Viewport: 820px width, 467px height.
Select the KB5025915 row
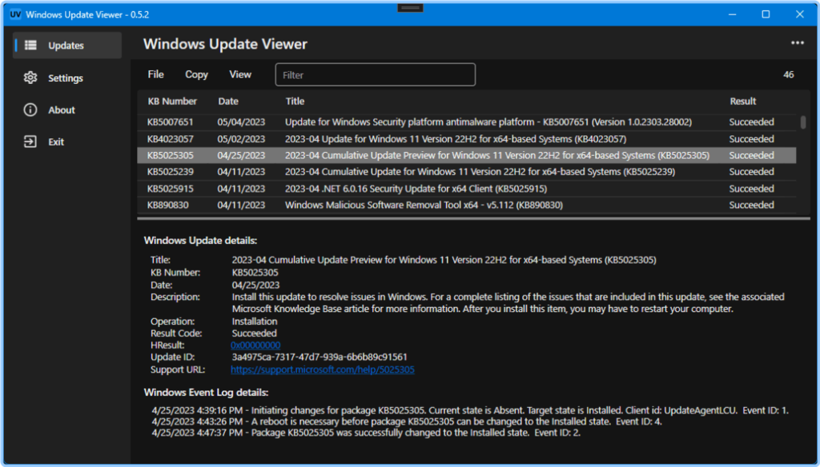[x=467, y=189]
